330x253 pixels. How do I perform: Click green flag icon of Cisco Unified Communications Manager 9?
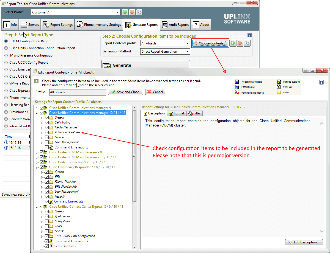coord(46,108)
